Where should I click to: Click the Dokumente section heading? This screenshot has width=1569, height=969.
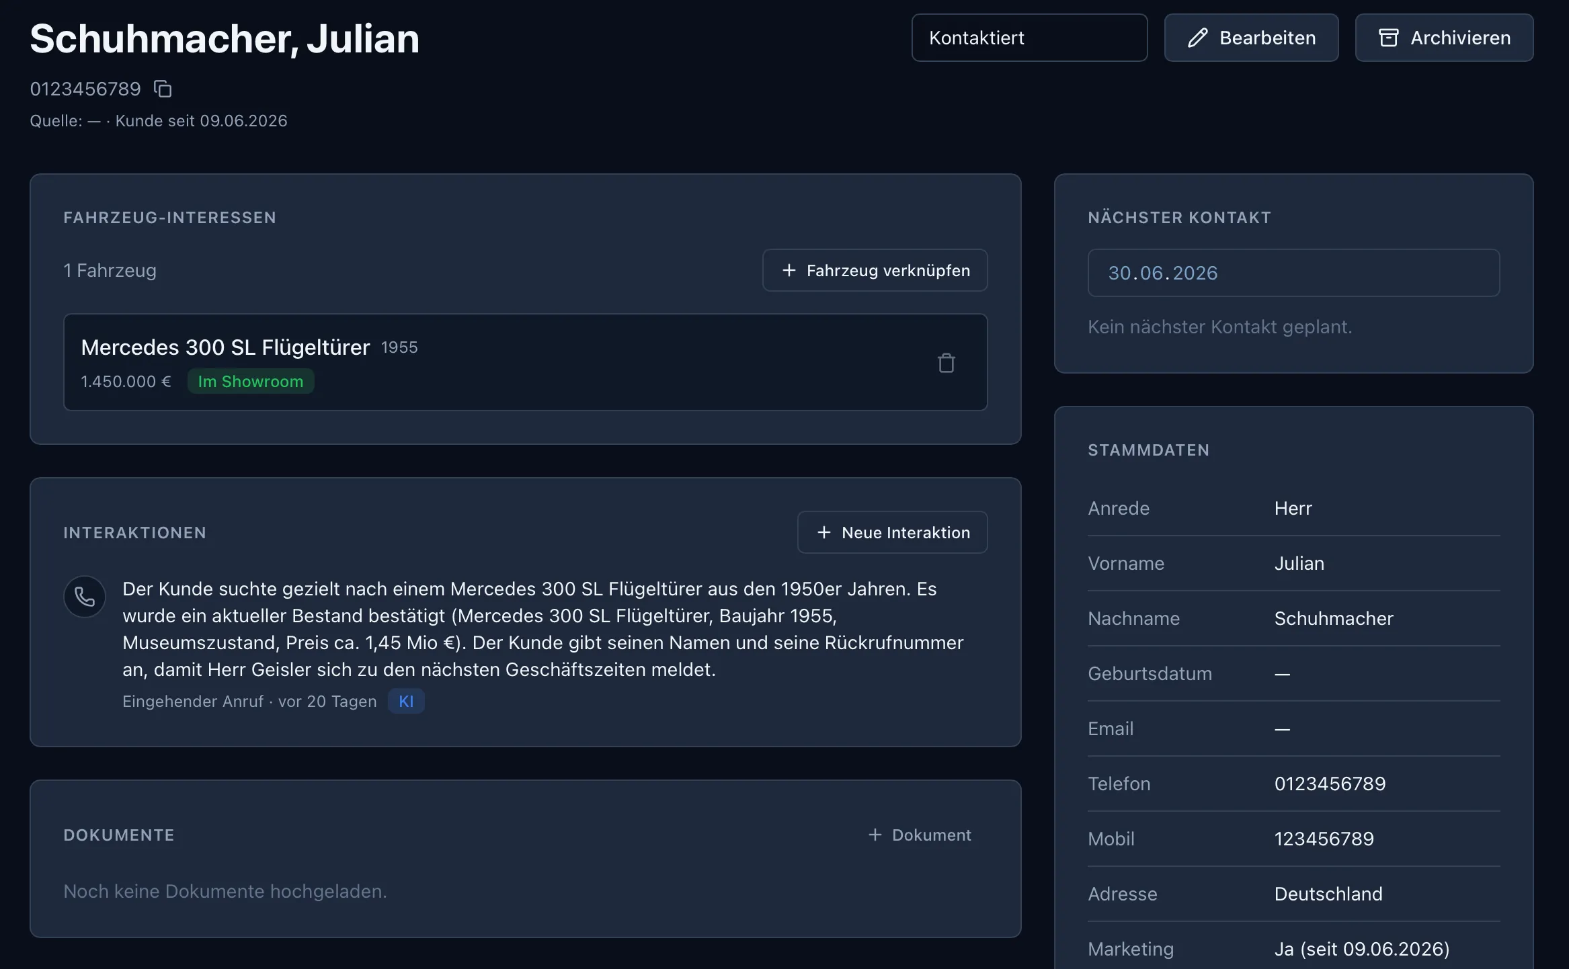(x=119, y=835)
